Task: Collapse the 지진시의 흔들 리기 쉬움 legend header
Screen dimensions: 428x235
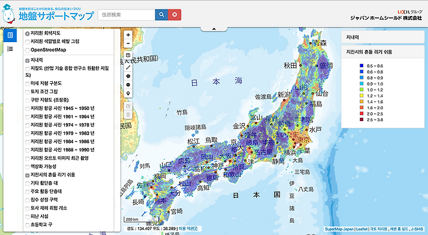Action: coord(383,52)
